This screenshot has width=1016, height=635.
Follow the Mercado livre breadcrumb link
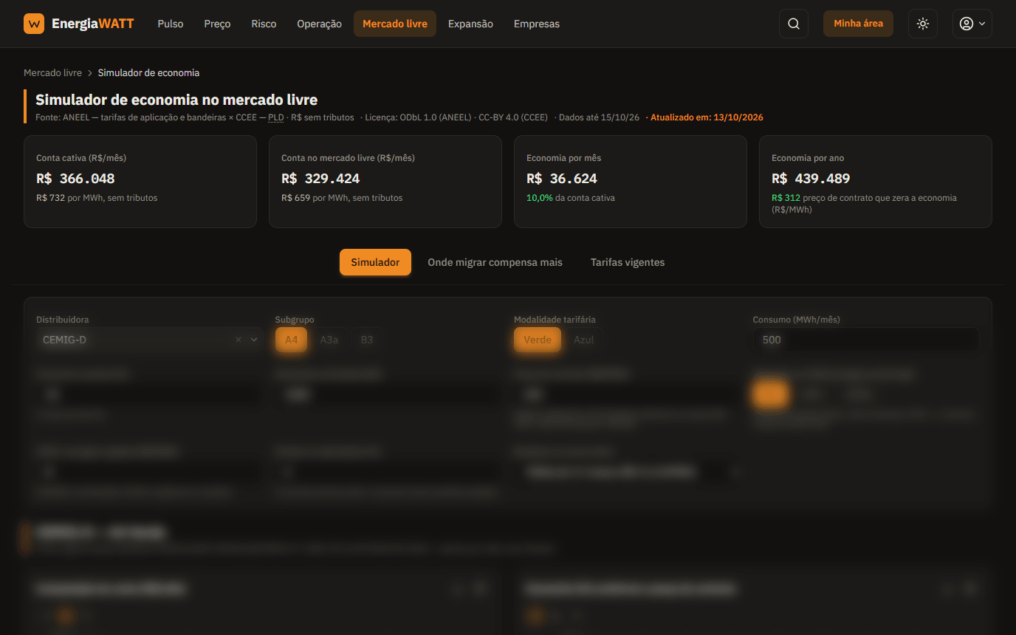point(52,73)
